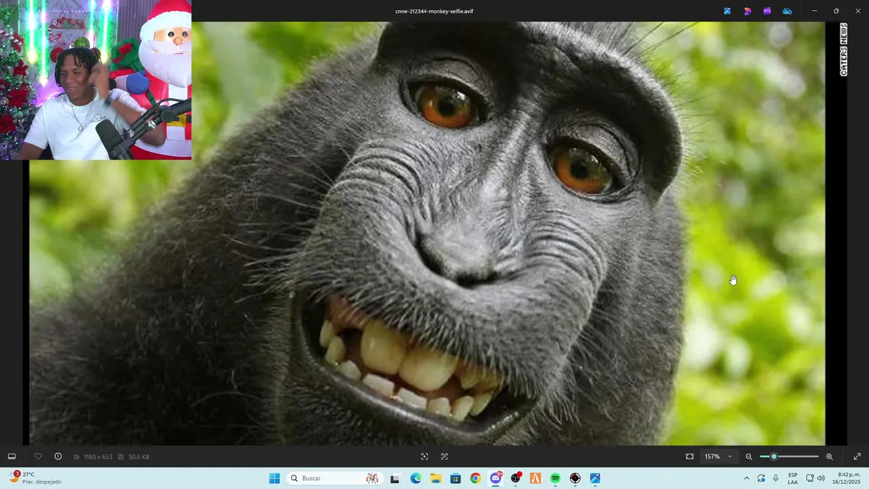Open weather widget showing 27°C
The image size is (869, 489).
35,478
